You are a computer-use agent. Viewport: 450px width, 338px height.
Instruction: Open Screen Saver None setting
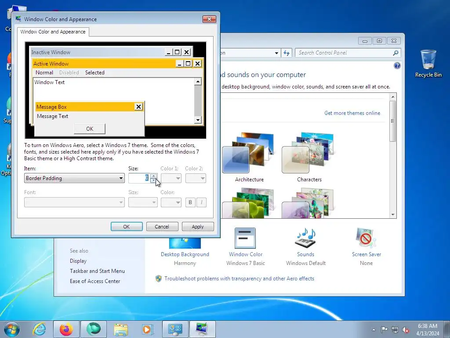366,246
